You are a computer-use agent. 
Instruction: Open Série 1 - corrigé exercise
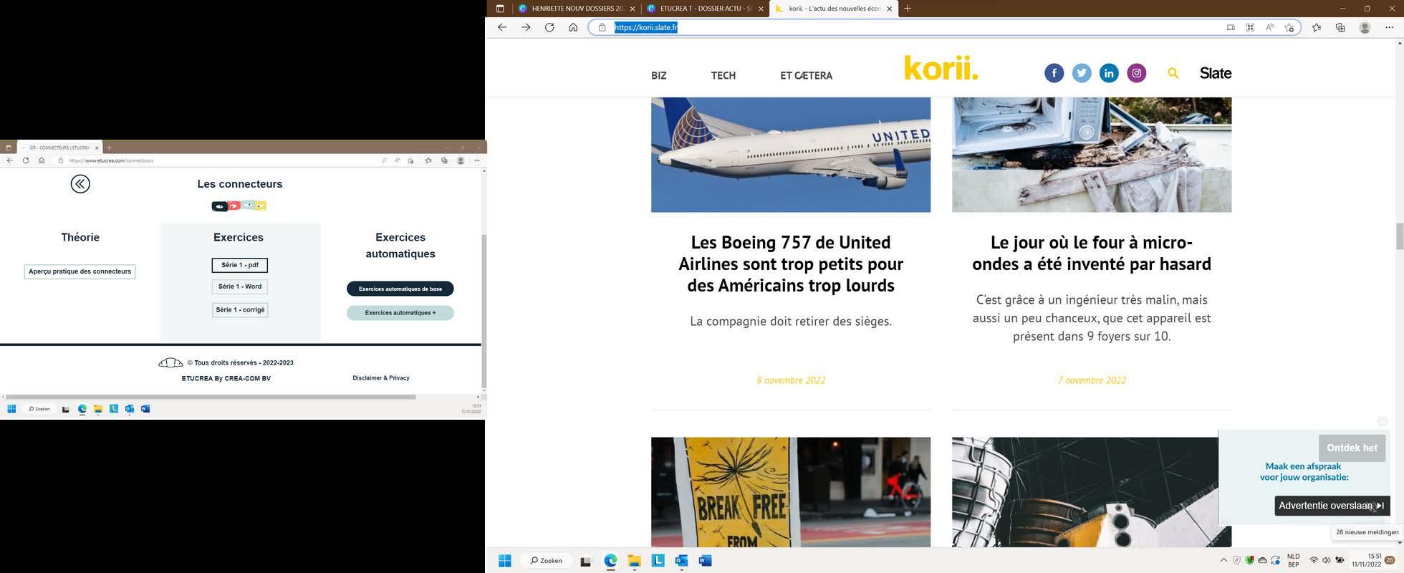coord(240,310)
